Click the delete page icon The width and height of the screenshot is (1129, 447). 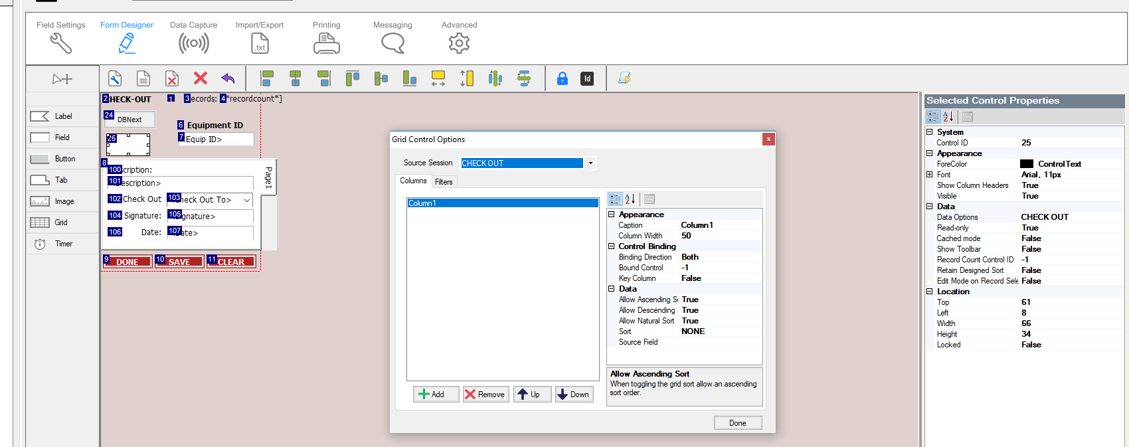(172, 78)
